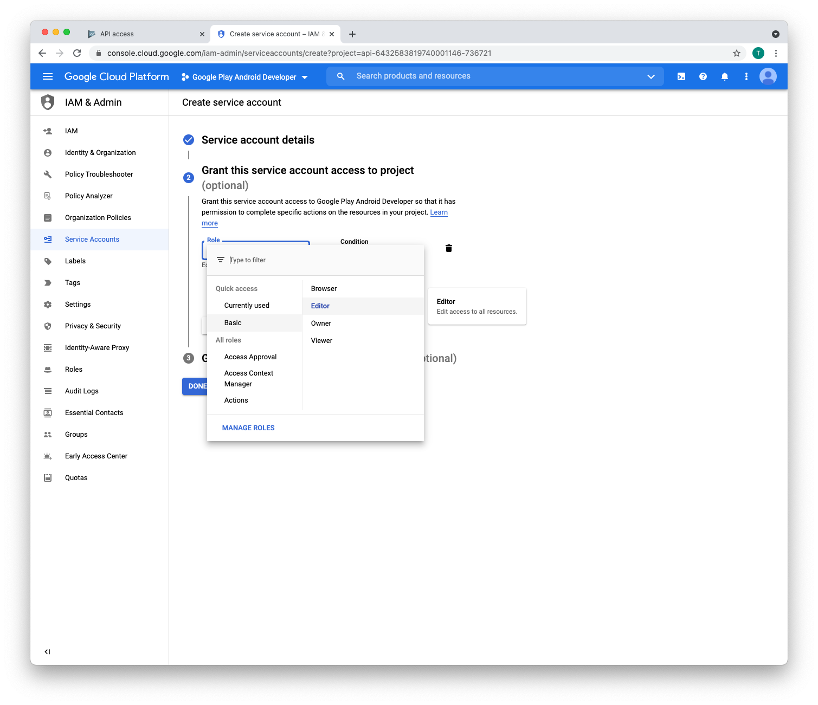Activate Cloud Shell icon
Image resolution: width=818 pixels, height=705 pixels.
pos(681,76)
